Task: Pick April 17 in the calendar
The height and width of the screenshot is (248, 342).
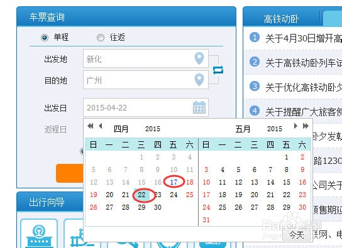Action: tap(174, 182)
